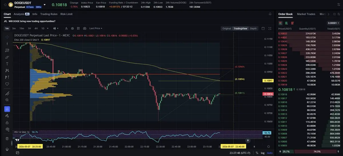Select the Order Book tab
This screenshot has width=343, height=156.
[x=286, y=14]
